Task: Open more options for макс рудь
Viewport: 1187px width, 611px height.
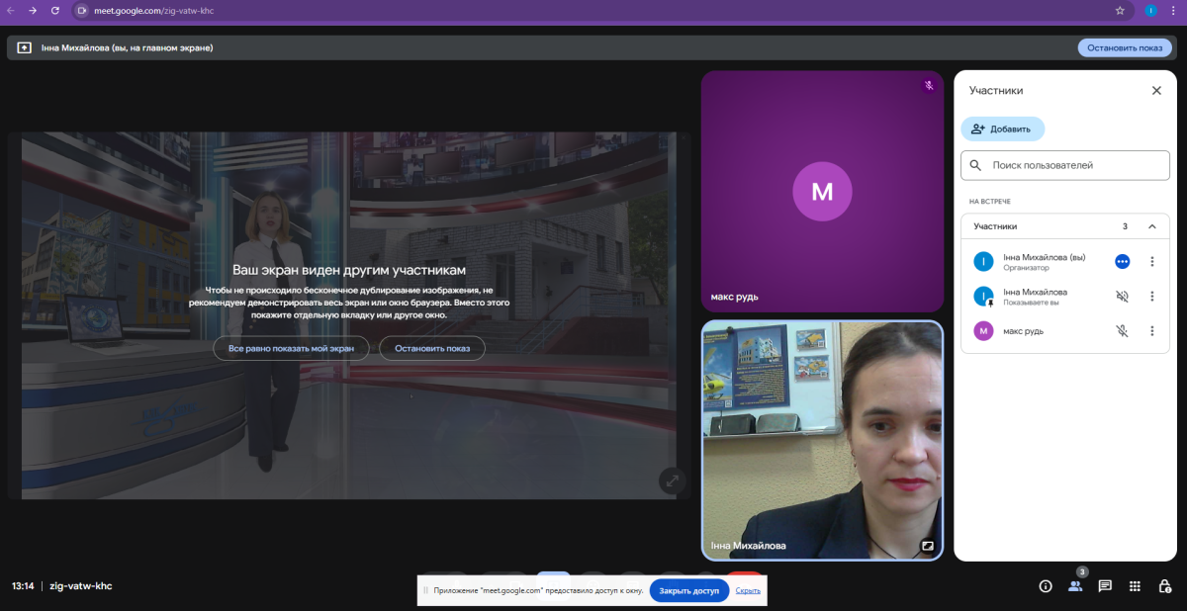Action: coord(1151,331)
